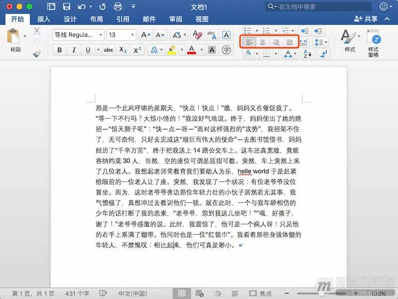Switch to the 插入 ribbon tab
The image size is (398, 299).
(x=44, y=18)
